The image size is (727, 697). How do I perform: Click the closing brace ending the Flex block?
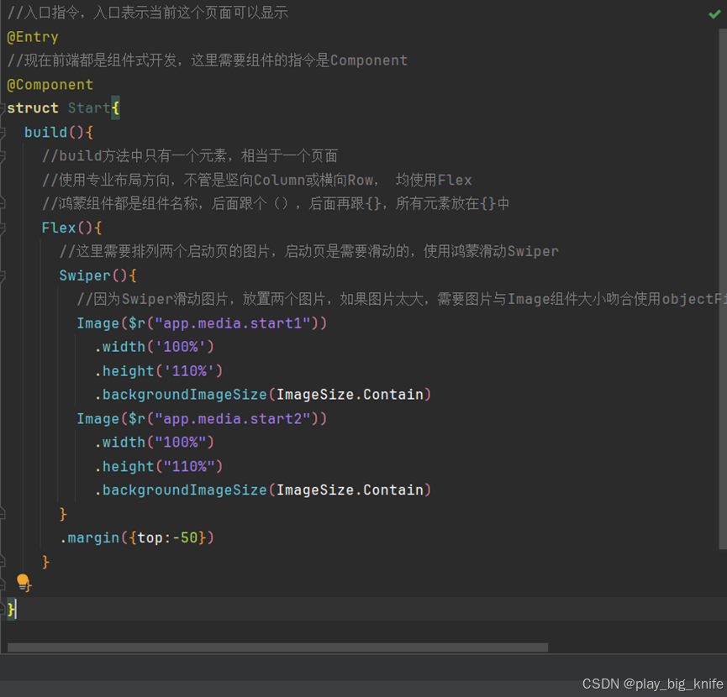coord(45,562)
